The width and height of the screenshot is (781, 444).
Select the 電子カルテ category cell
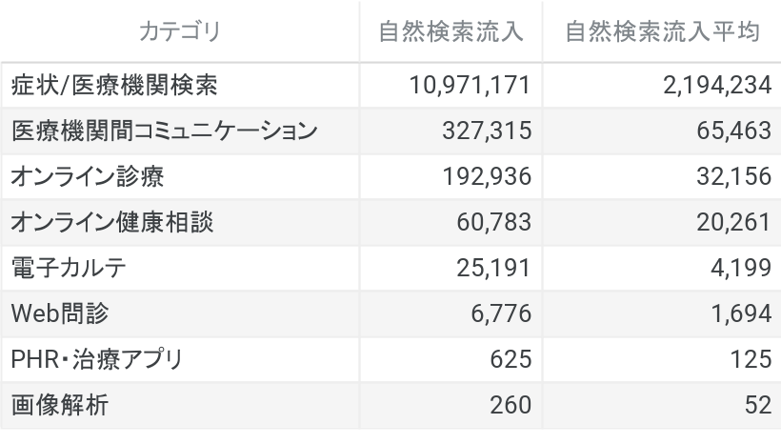(69, 269)
